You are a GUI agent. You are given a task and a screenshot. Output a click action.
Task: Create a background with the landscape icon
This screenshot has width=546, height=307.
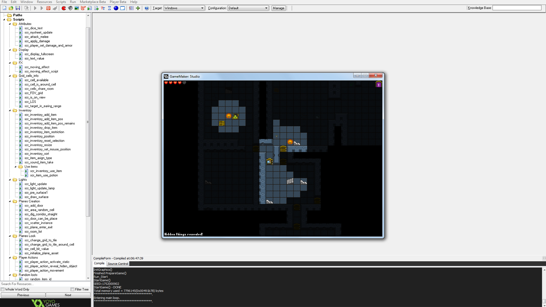(77, 8)
